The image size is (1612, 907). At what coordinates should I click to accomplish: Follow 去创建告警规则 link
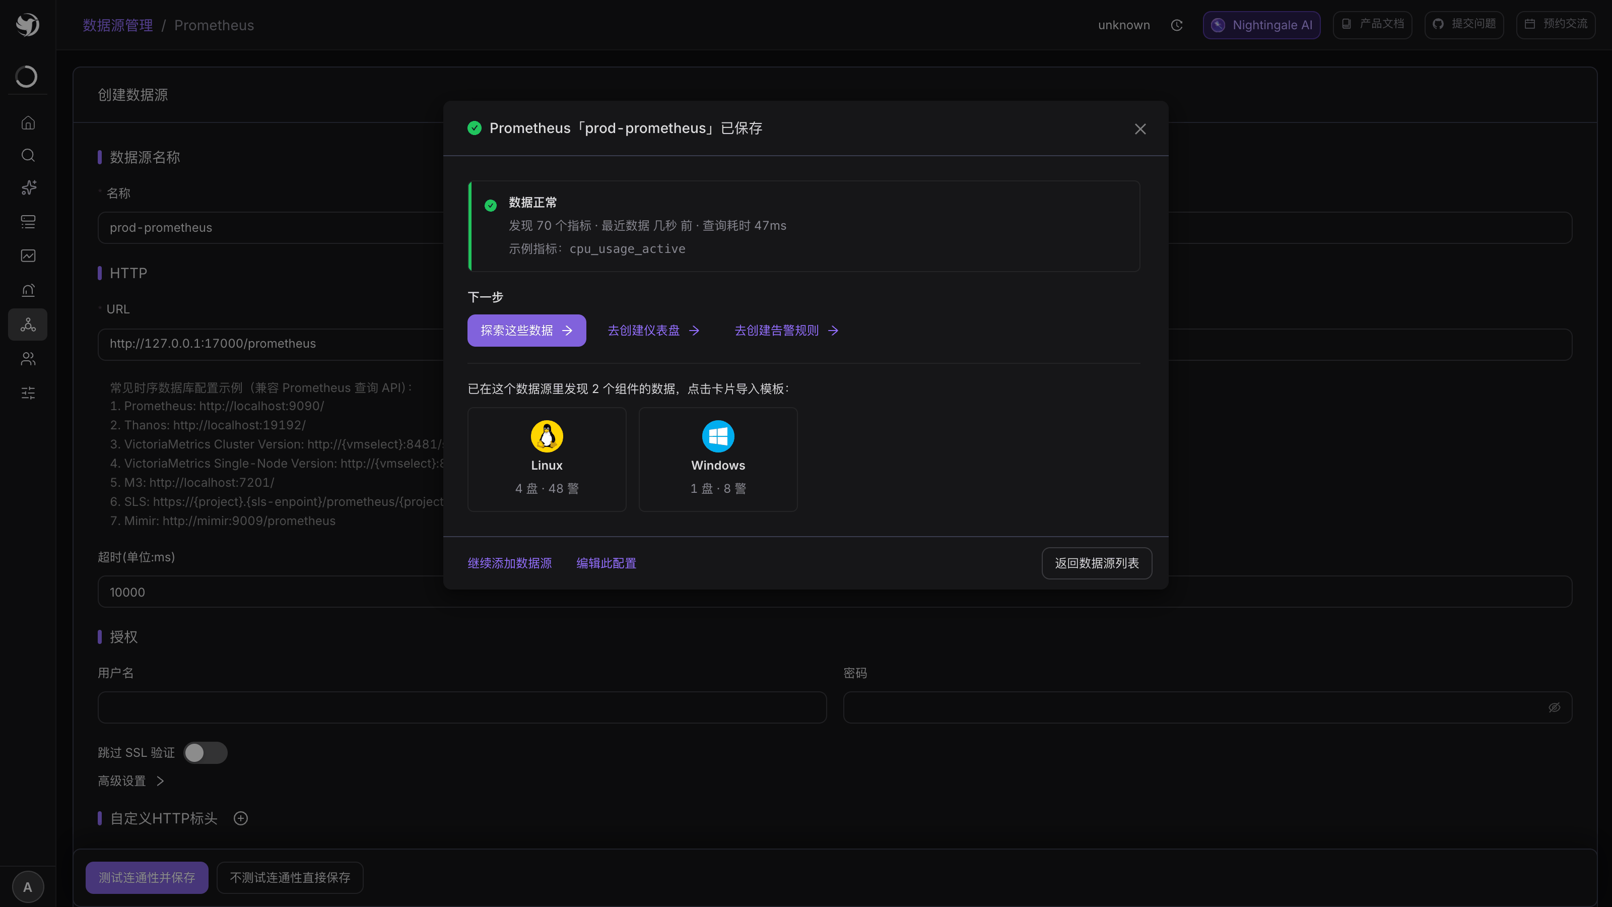(x=786, y=331)
